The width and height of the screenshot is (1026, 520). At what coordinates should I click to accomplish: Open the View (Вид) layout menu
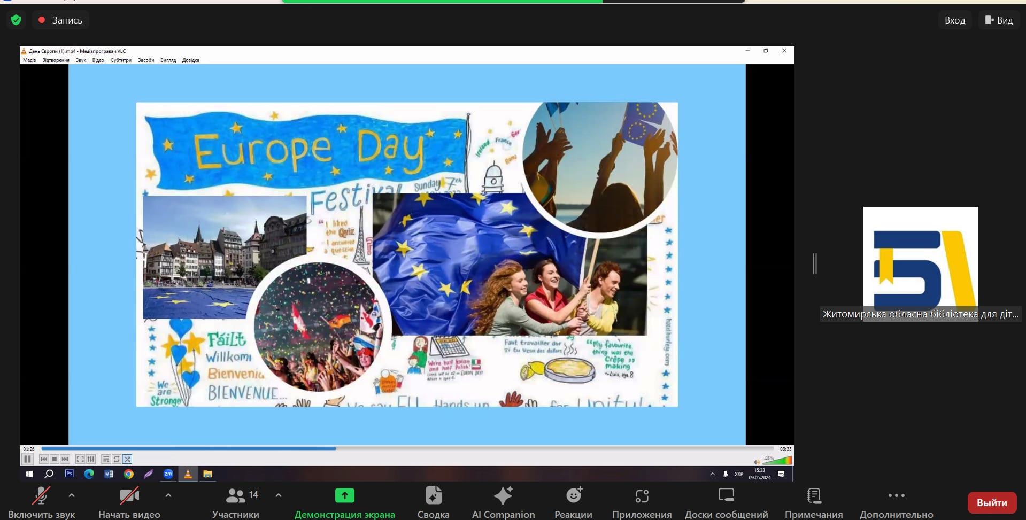999,20
